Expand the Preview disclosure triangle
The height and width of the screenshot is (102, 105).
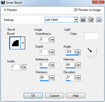pos(5,10)
